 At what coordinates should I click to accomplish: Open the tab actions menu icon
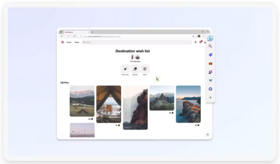61,32
